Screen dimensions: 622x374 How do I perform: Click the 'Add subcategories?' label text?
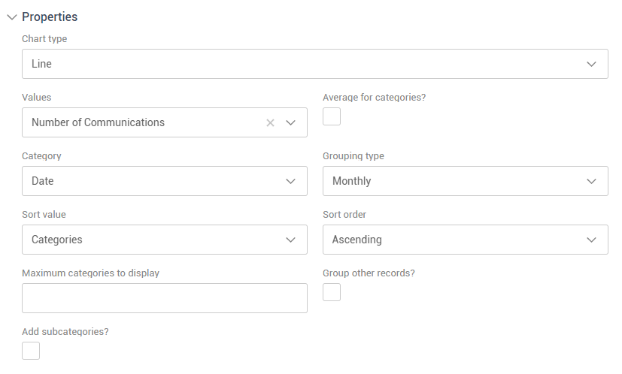(65, 331)
